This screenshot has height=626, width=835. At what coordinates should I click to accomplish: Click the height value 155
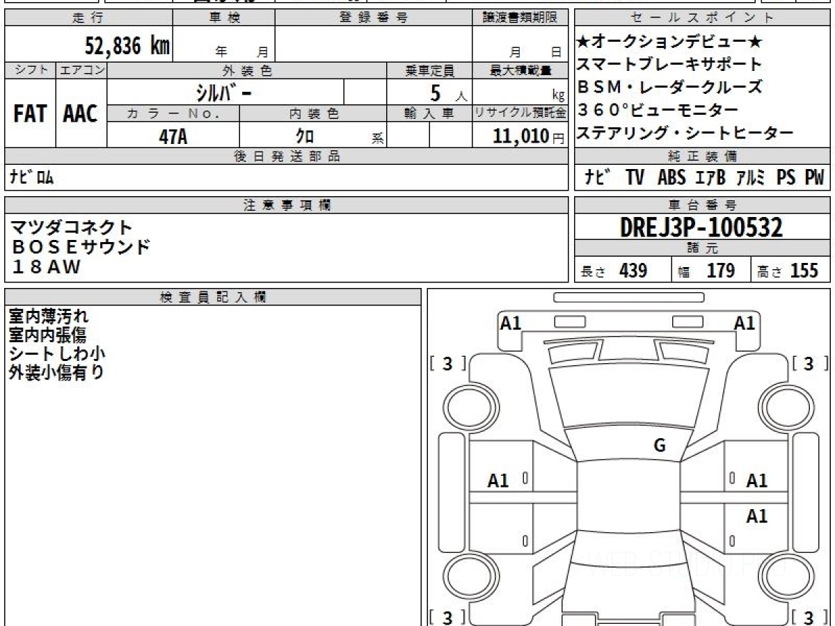[804, 271]
